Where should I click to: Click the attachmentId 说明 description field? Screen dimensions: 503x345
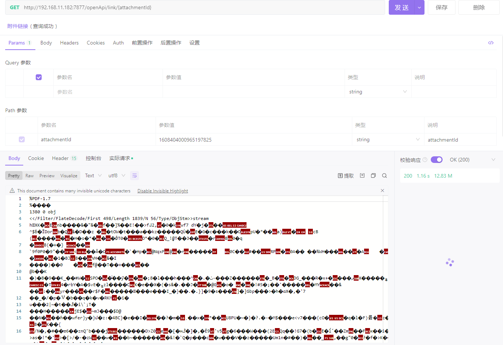click(x=460, y=140)
